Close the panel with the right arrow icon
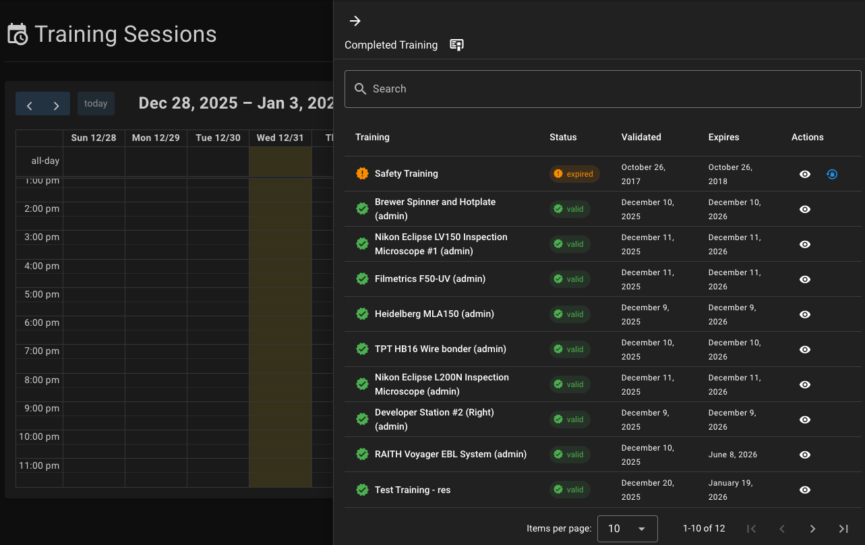The width and height of the screenshot is (865, 545). click(355, 21)
